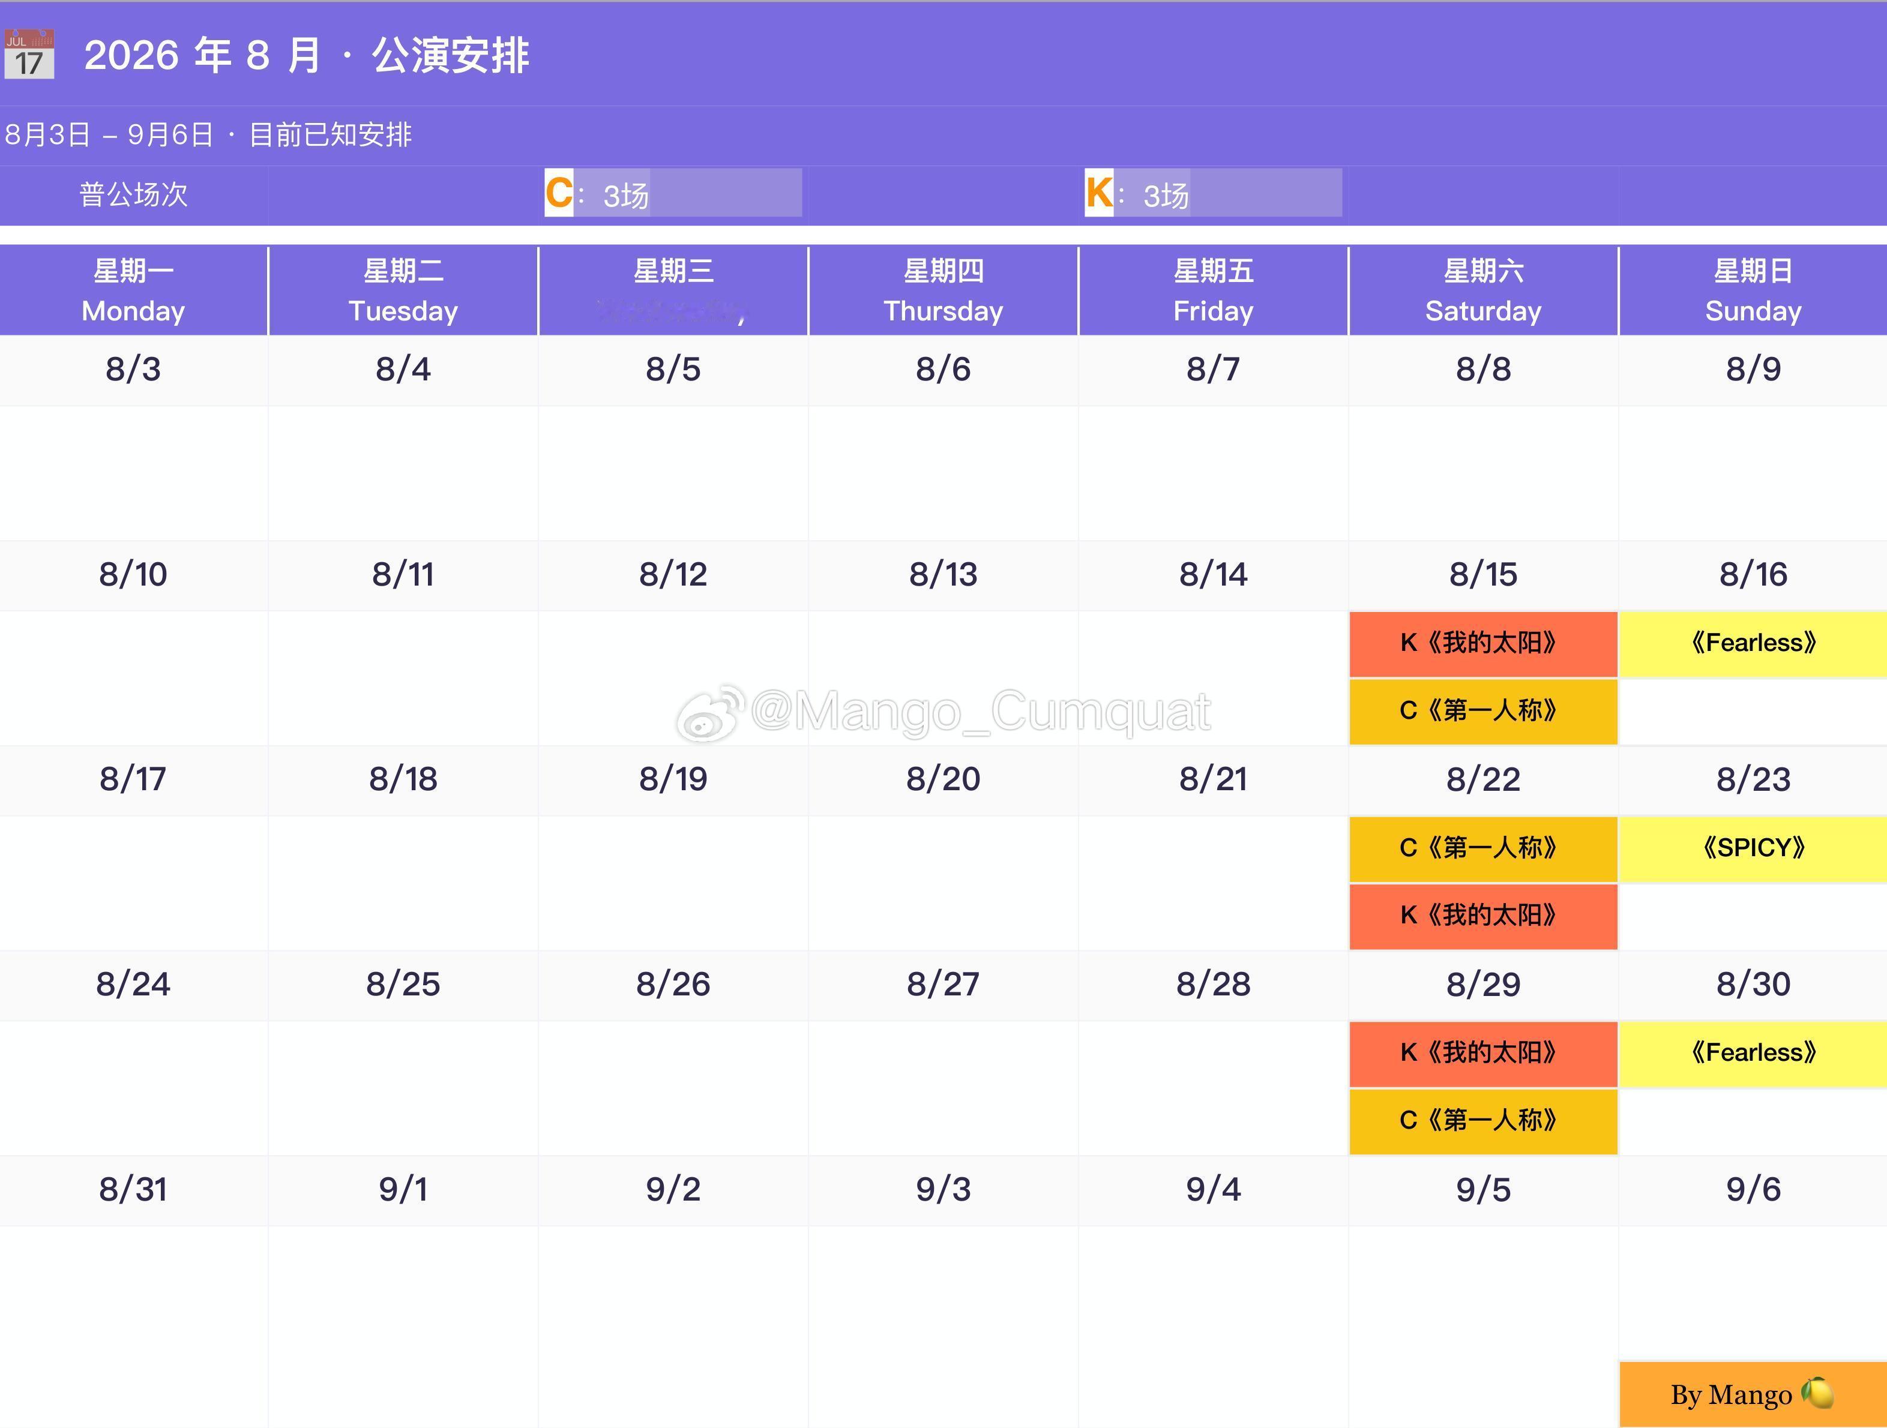Select the 星期六 Saturday column header
Screen dimensions: 1887x1428
click(1484, 291)
